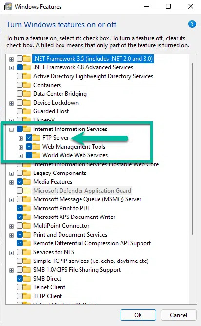
Task: Expand the World Wide Web Services subtree
Action: 20,156
